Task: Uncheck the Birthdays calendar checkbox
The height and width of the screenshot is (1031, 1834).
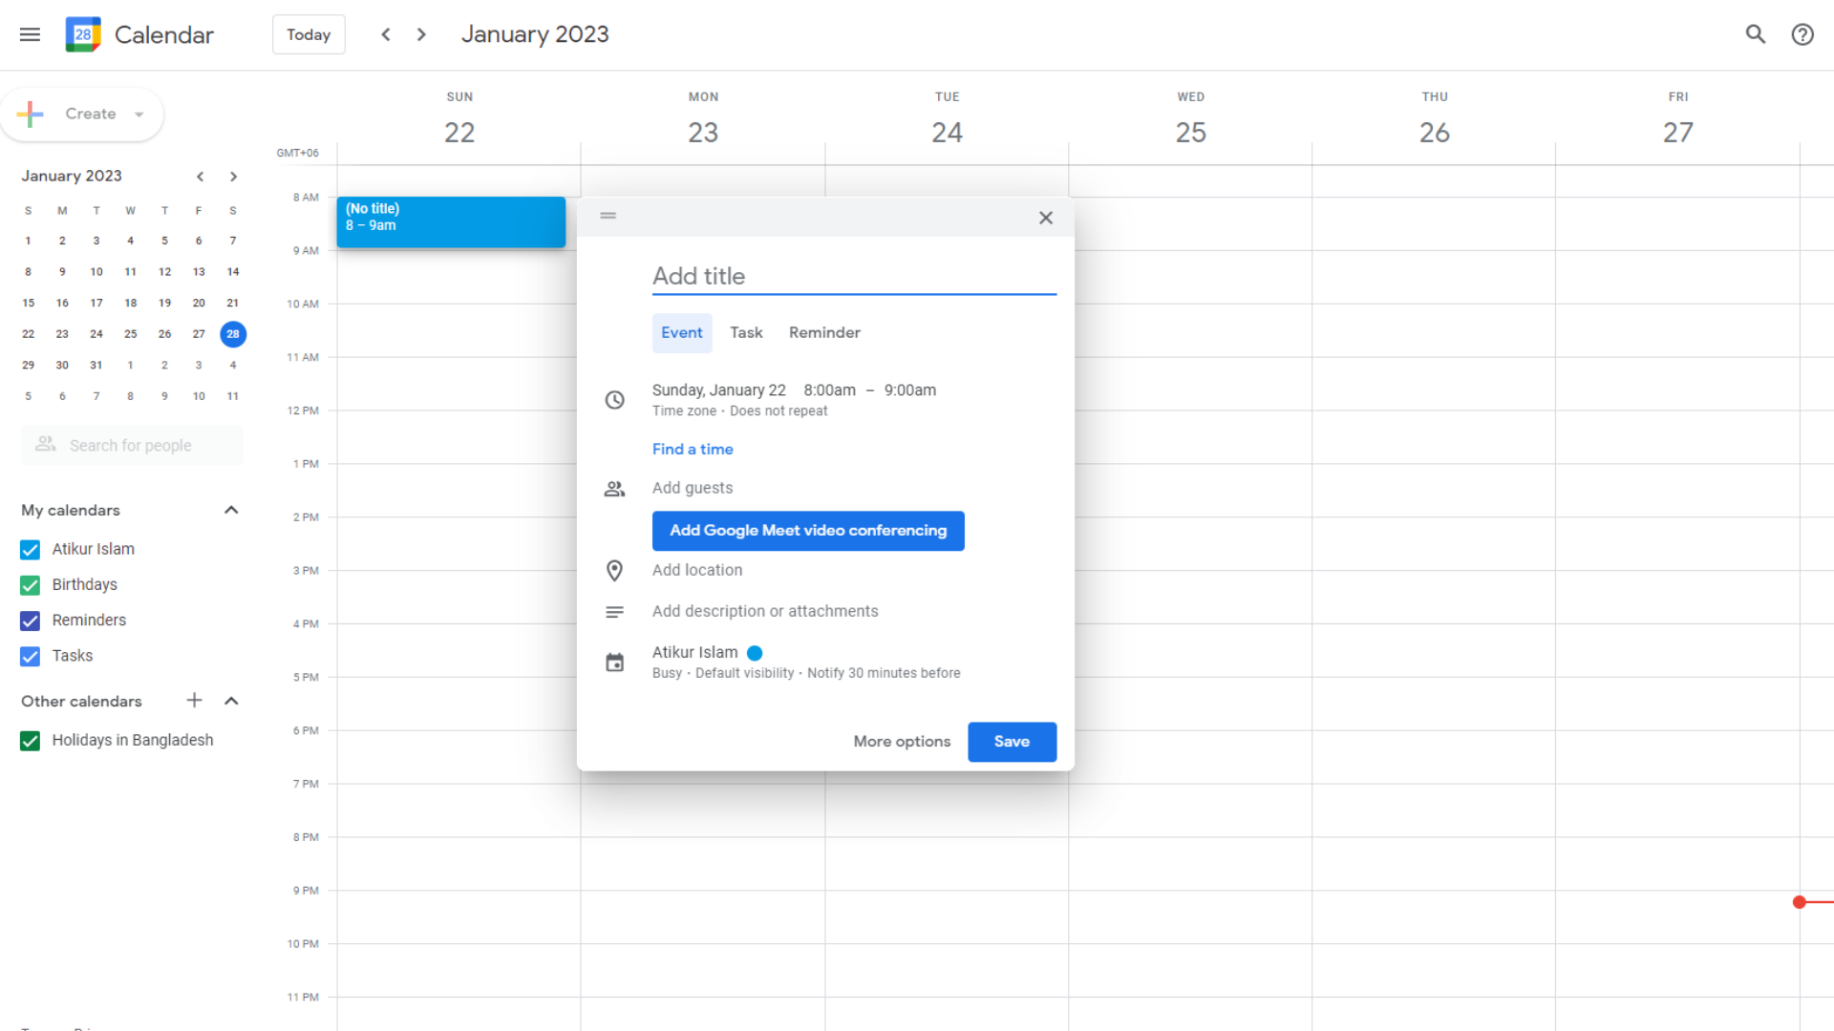Action: pyautogui.click(x=31, y=585)
